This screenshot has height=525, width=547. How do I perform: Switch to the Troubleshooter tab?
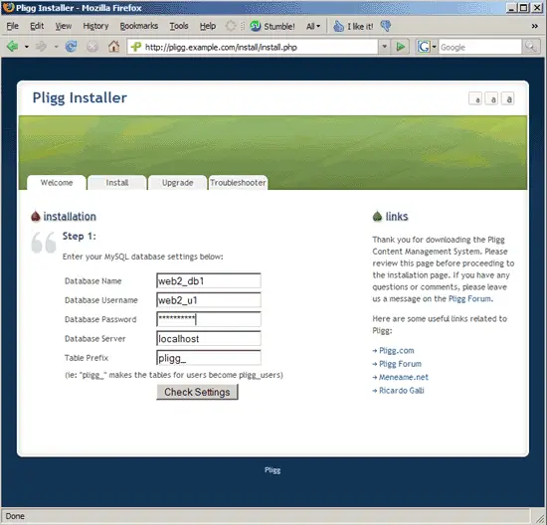coord(238,182)
